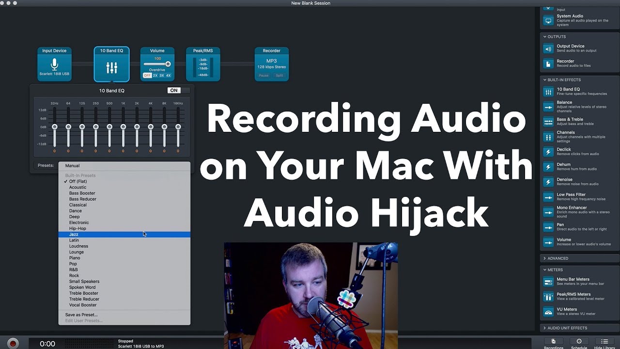Viewport: 620px width, 349px height.
Task: Adjust the 16KHz EQ band slider
Action: coord(178,127)
